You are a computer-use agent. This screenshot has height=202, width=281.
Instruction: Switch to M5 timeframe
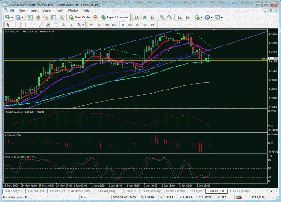99,25
